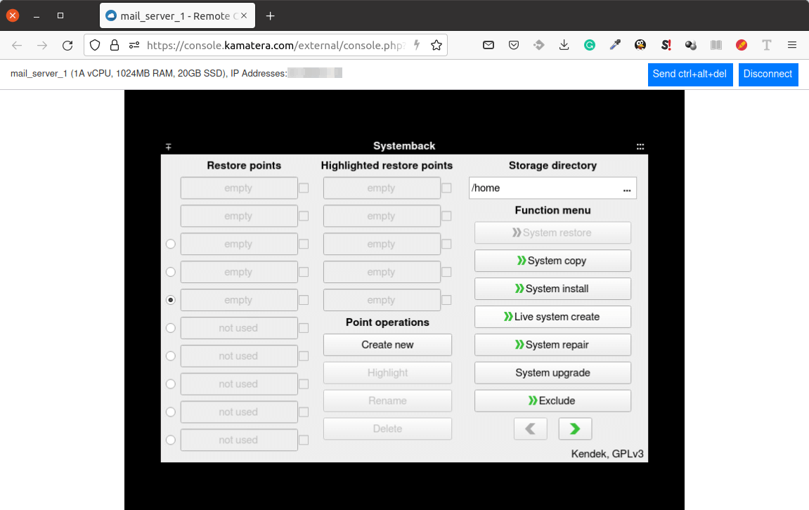Viewport: 809px width, 510px height.
Task: Tick the checkbox beside first restore point
Action: tap(304, 188)
